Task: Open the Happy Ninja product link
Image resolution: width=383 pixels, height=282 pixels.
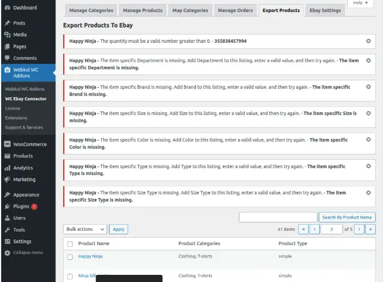Action: pyautogui.click(x=91, y=256)
